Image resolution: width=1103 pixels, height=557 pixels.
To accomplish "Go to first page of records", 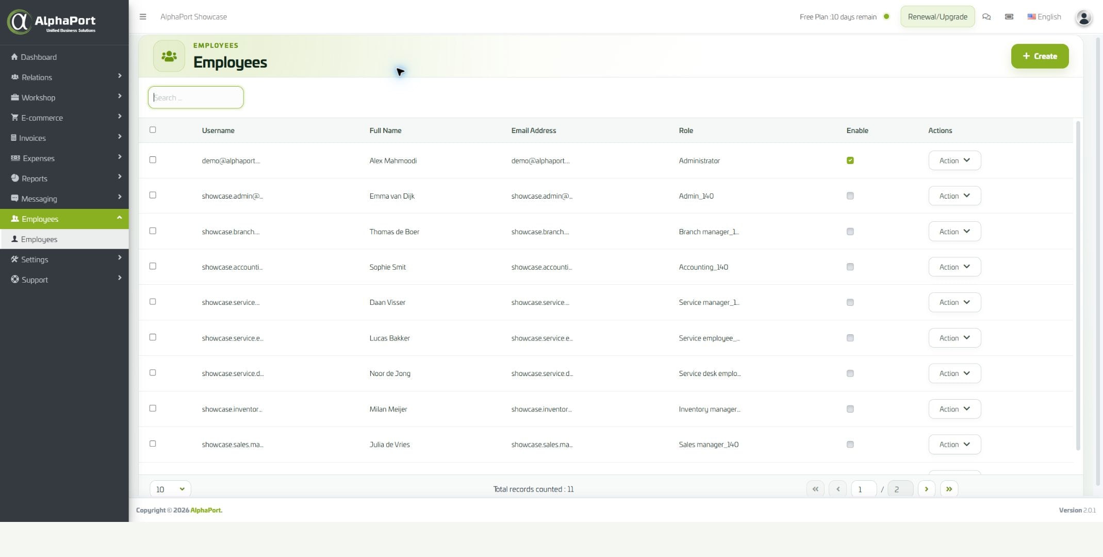I will 815,489.
